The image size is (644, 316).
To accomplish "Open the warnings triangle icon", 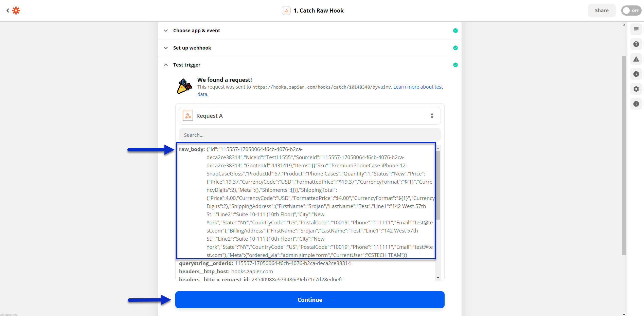I will click(x=636, y=59).
